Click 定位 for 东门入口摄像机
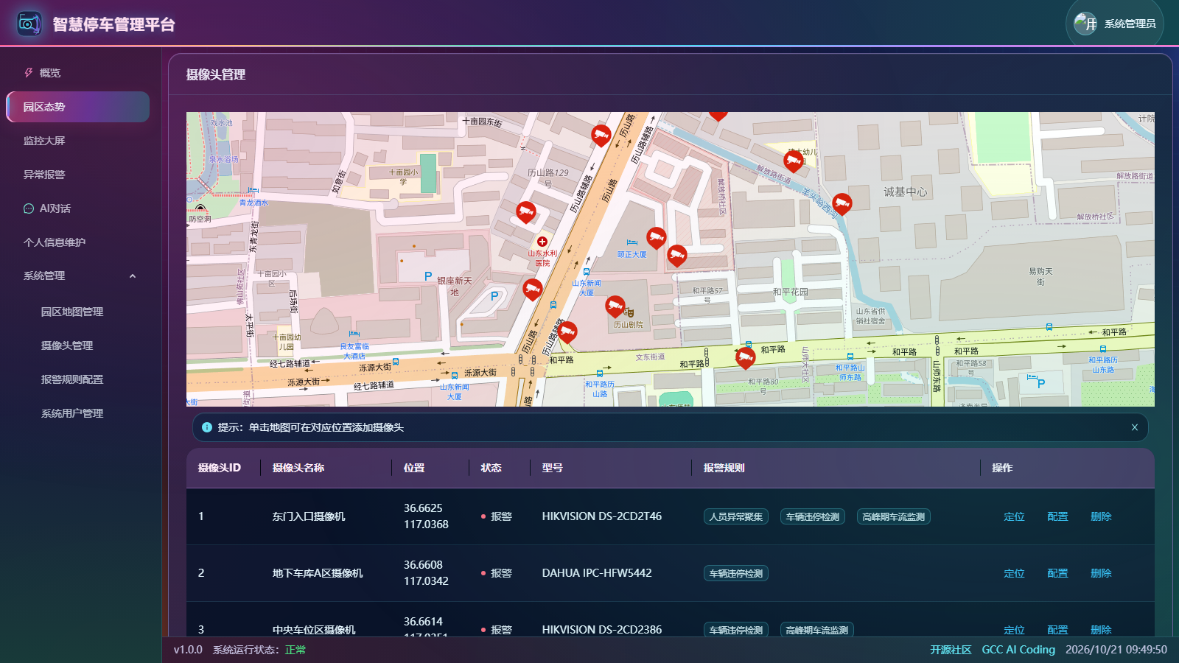Screen dimensions: 1179x663 click(1014, 516)
